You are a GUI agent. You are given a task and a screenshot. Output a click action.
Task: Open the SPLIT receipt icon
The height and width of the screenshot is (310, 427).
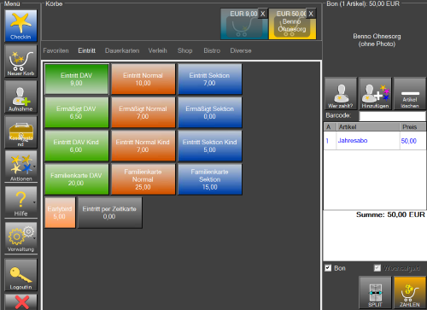click(375, 292)
